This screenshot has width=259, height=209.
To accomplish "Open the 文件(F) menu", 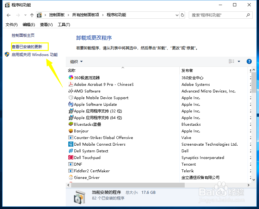I will (12, 25).
